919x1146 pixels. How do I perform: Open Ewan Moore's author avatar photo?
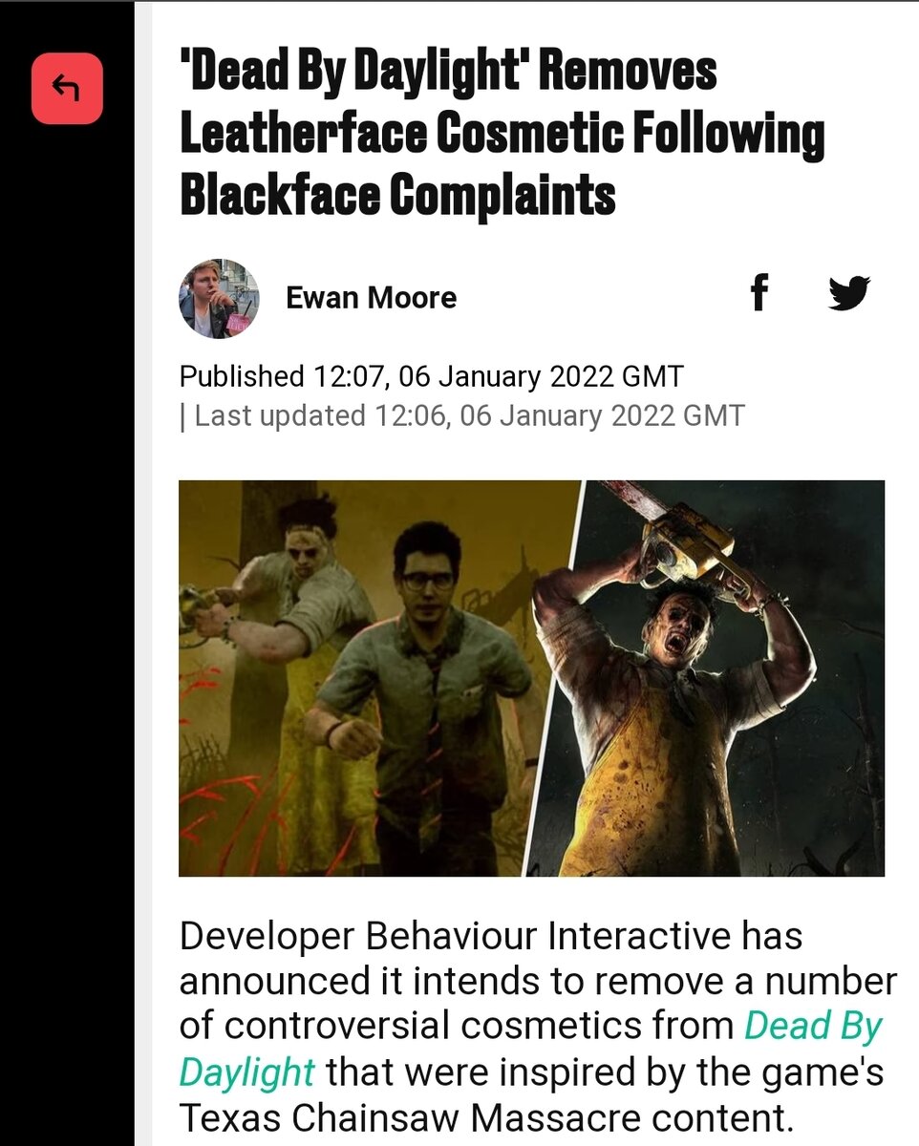pos(219,298)
